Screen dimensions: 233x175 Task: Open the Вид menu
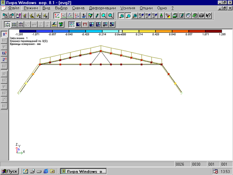(x=46, y=8)
